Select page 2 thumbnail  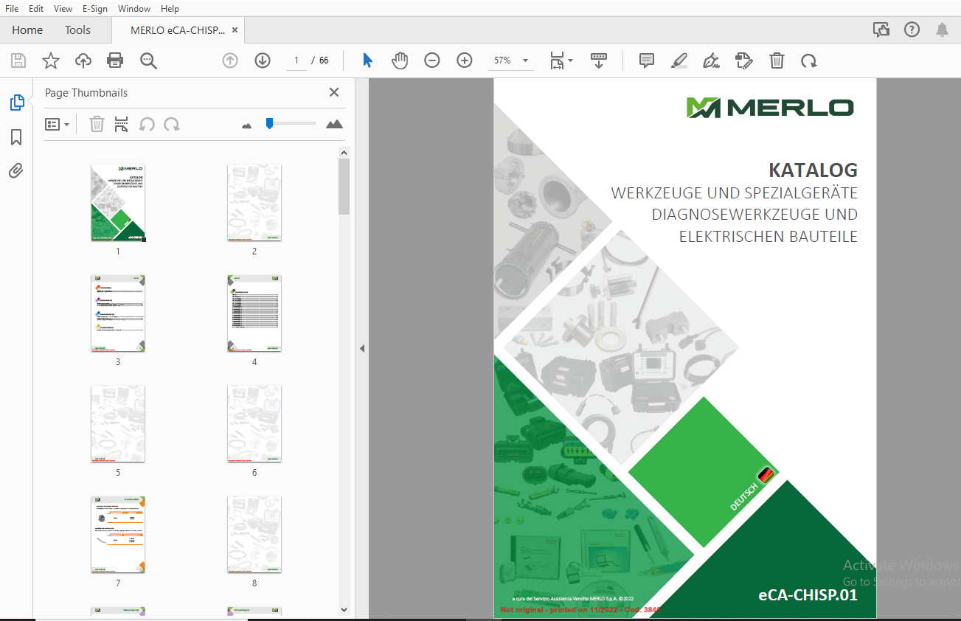(x=254, y=203)
